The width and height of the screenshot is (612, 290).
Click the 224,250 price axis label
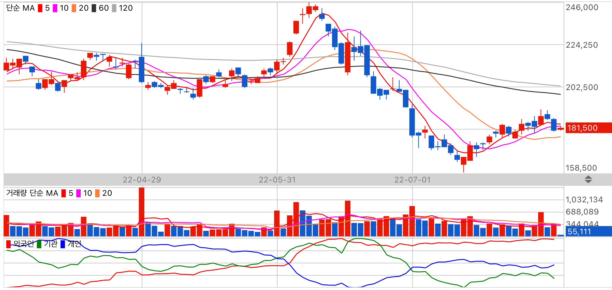pos(582,45)
